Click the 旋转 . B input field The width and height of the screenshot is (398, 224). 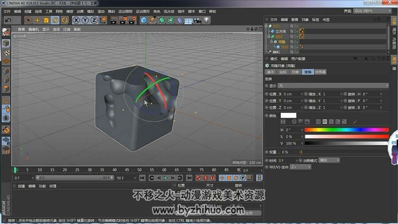[x=371, y=108]
